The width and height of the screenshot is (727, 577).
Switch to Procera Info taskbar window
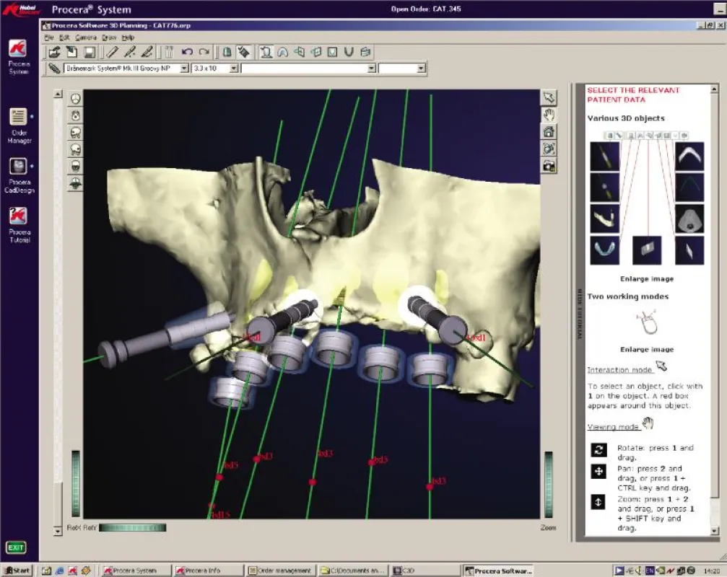[208, 571]
